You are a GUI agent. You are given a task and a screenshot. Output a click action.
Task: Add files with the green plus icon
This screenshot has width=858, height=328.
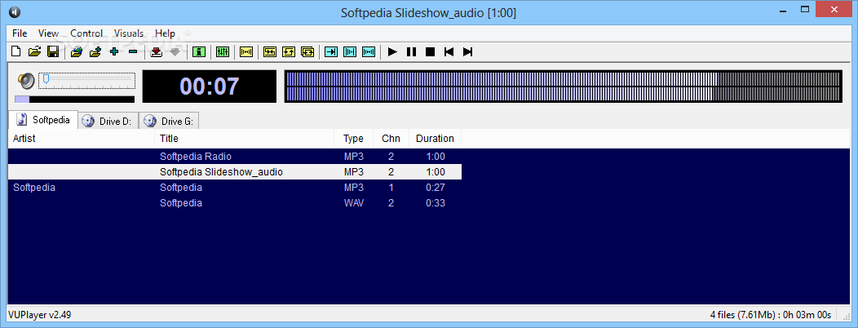point(114,52)
